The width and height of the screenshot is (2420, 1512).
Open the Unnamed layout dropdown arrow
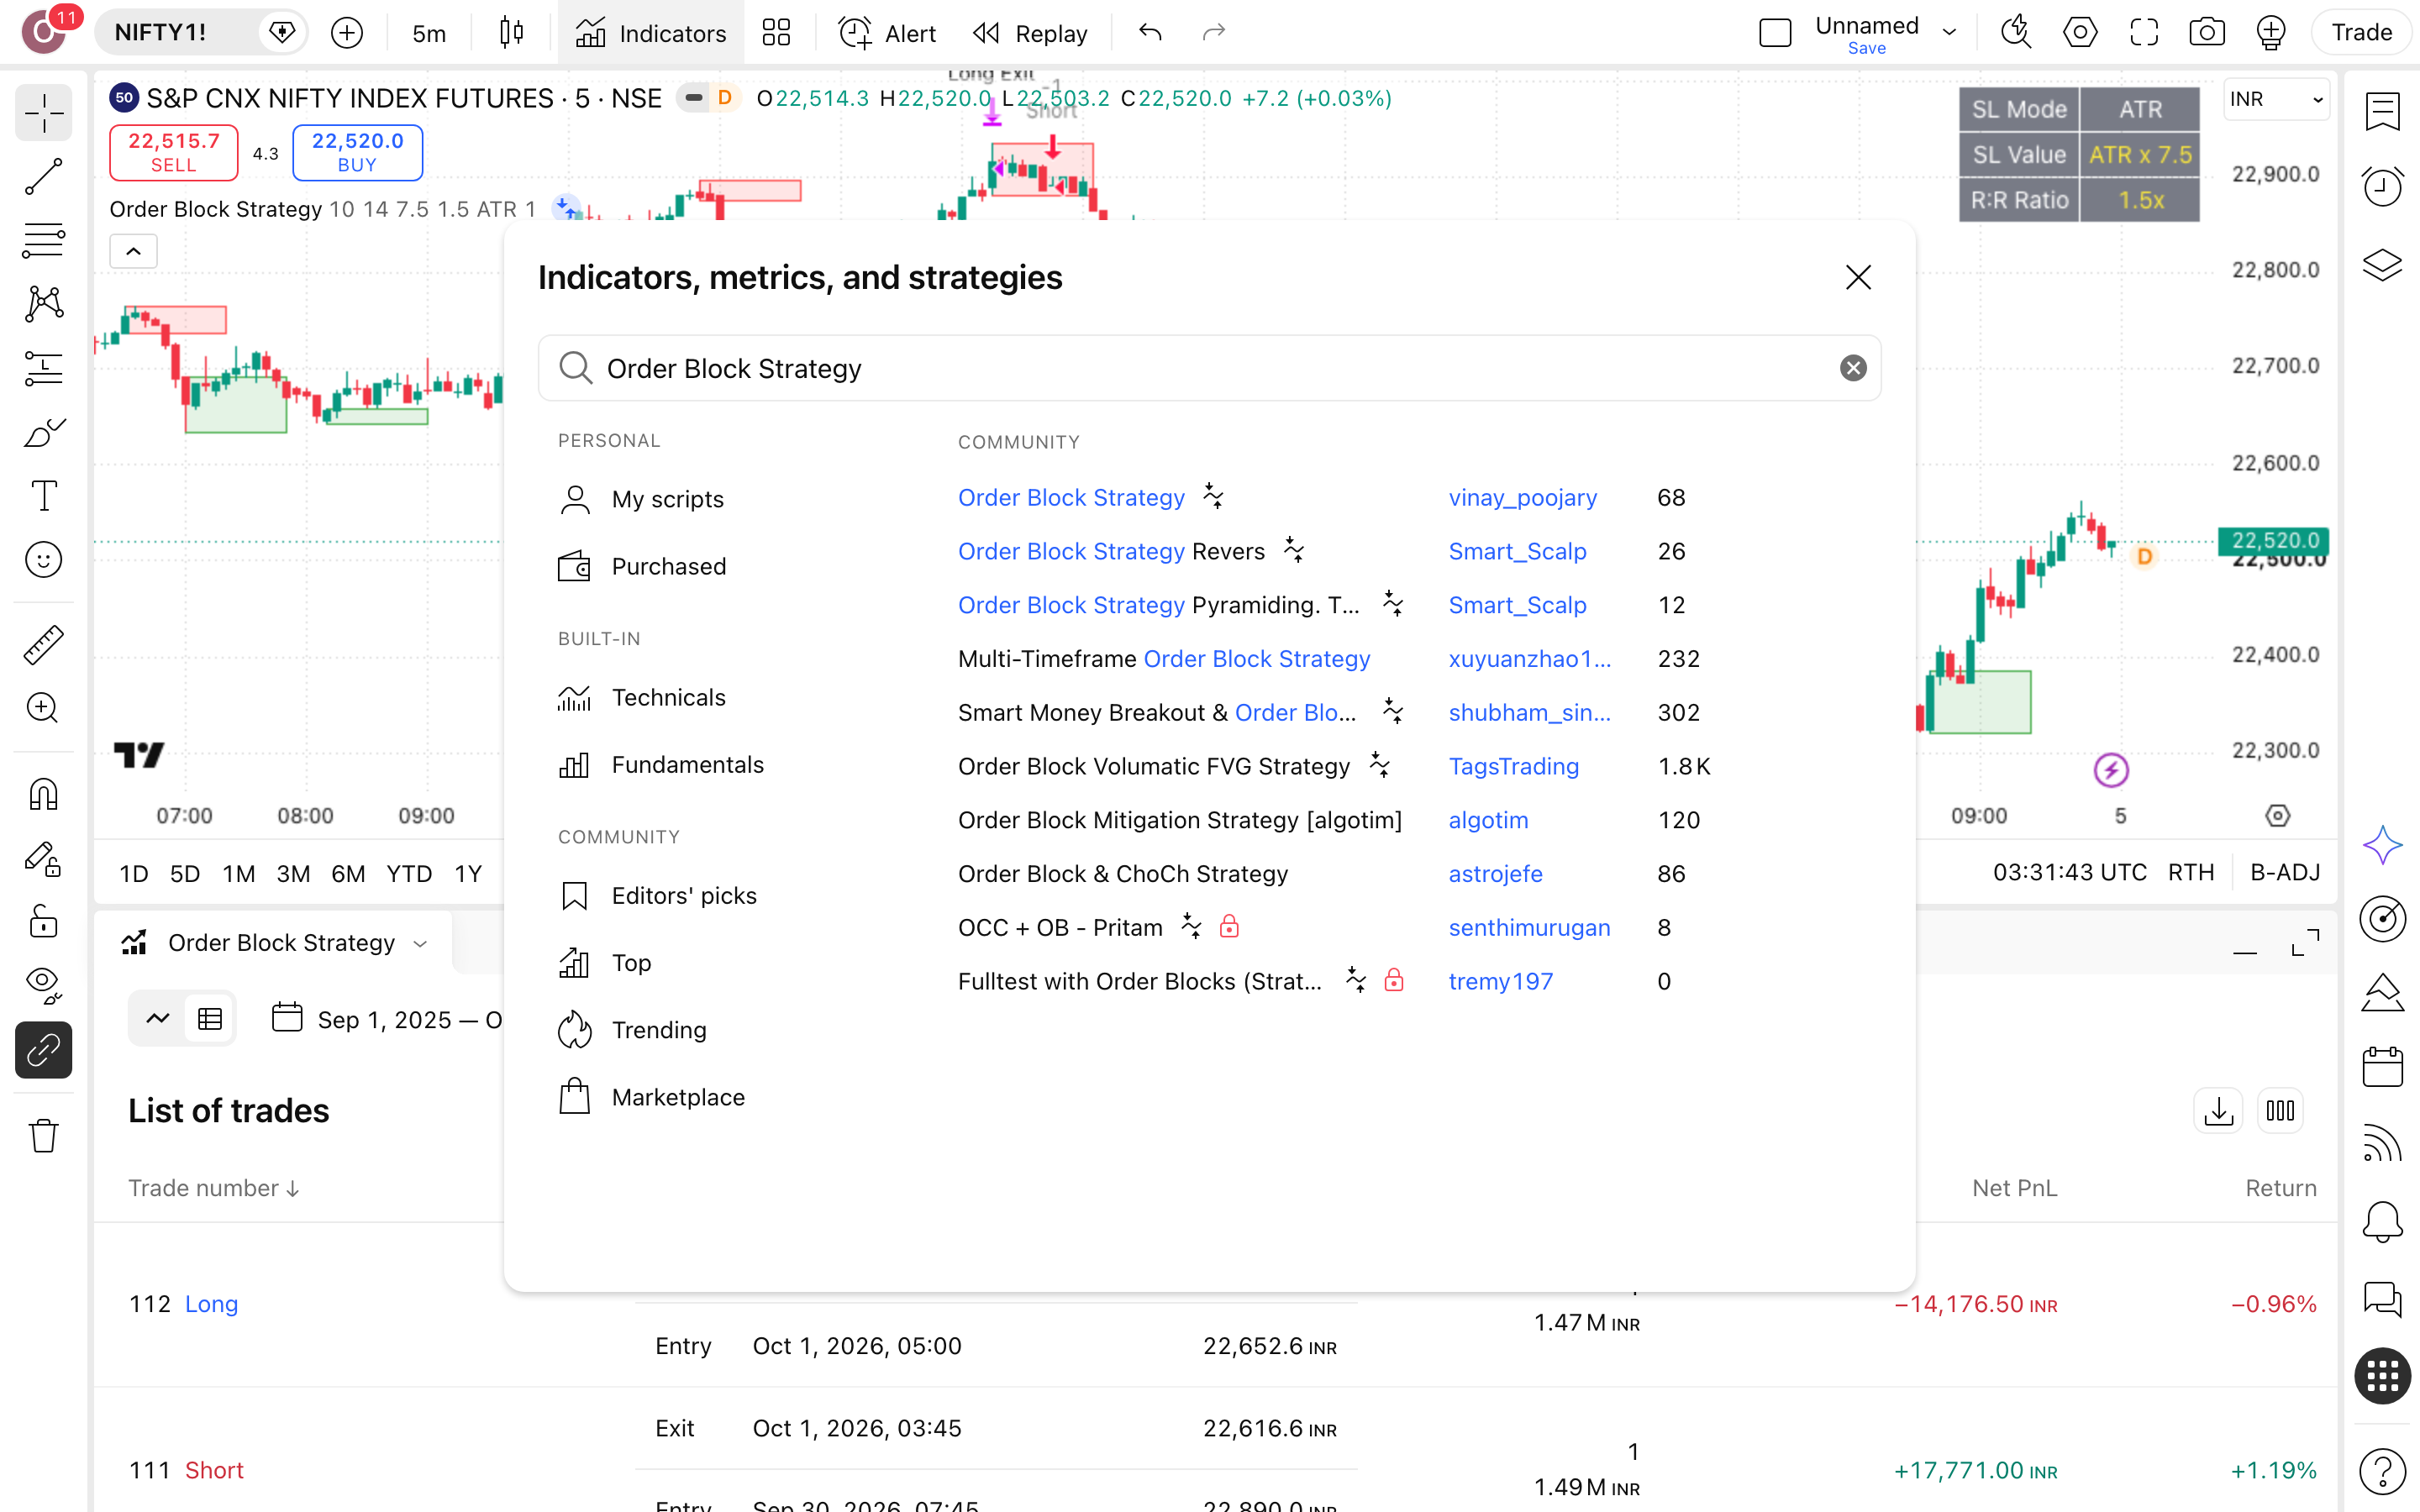pyautogui.click(x=1948, y=33)
